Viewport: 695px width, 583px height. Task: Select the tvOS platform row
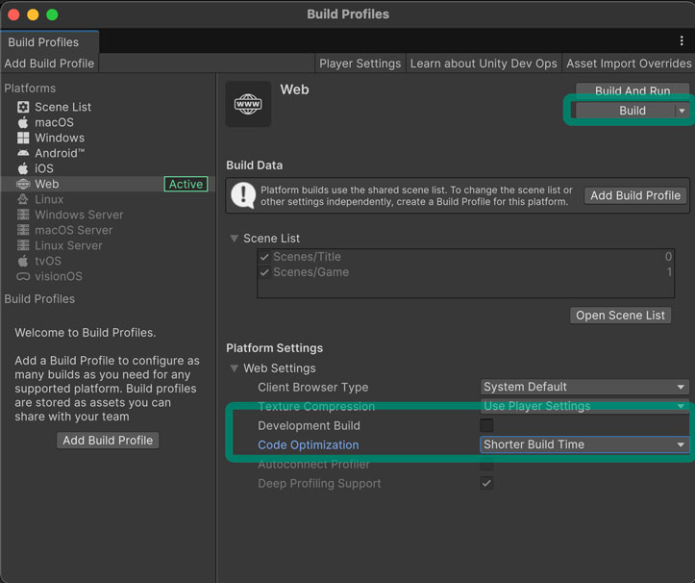point(108,261)
